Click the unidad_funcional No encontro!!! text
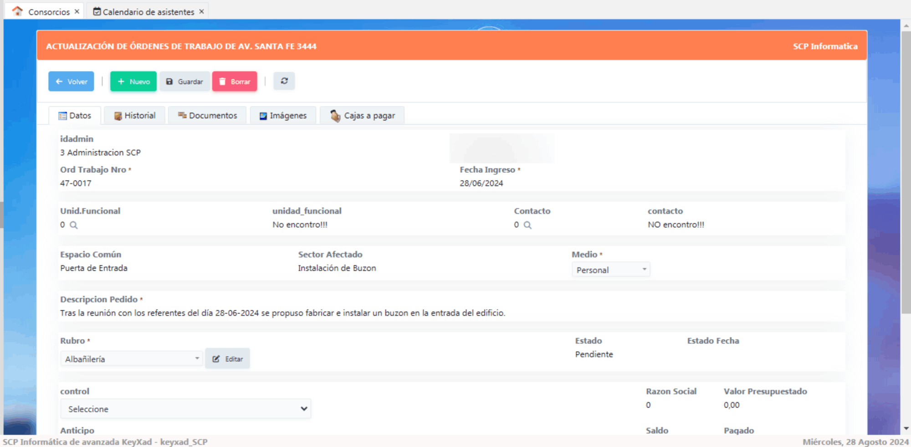The width and height of the screenshot is (911, 447). point(300,225)
